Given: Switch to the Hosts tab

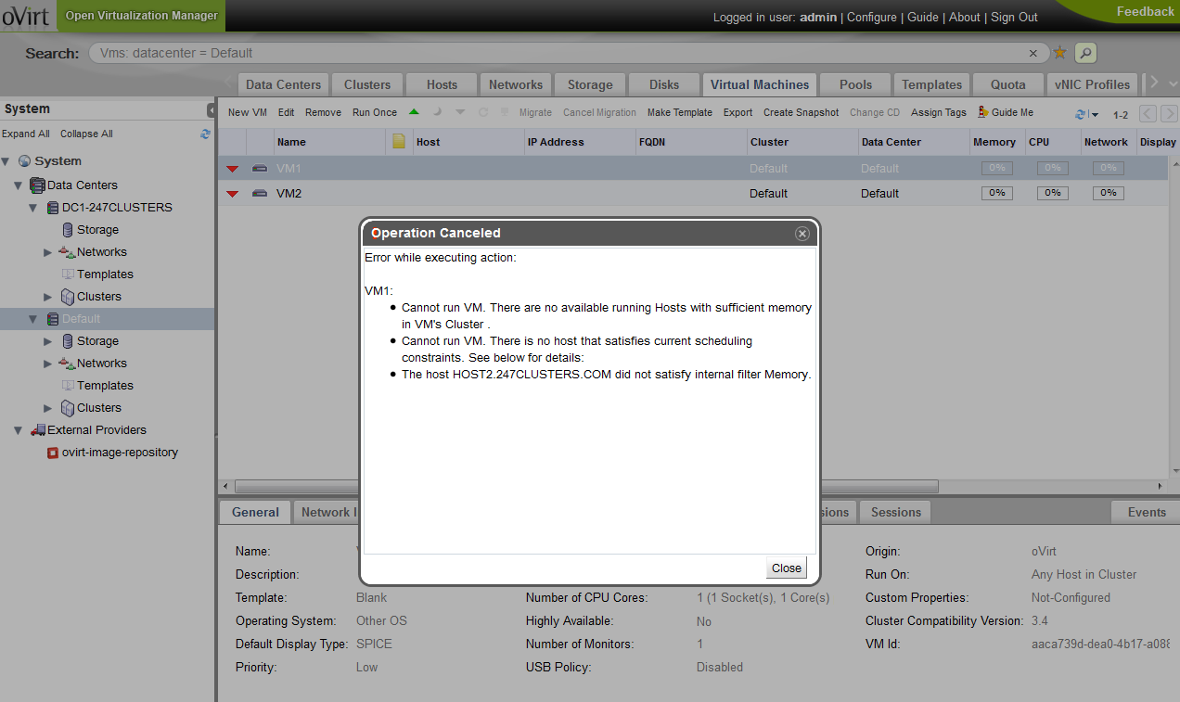Looking at the screenshot, I should pyautogui.click(x=442, y=84).
